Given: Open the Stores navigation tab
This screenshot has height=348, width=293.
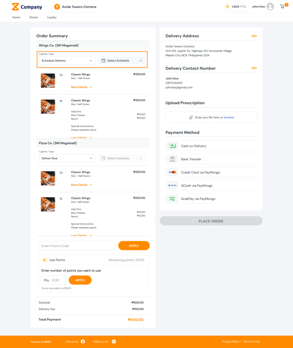Looking at the screenshot, I should click(x=34, y=17).
